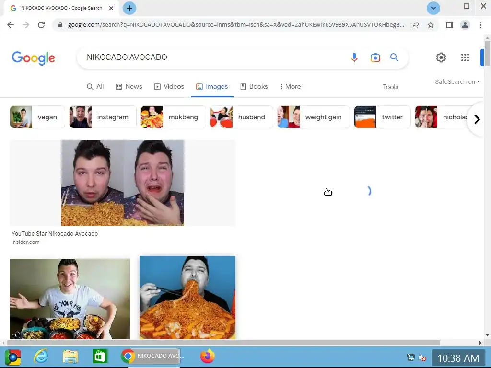Filter results by twitter chip
The height and width of the screenshot is (368, 491).
coord(382,117)
